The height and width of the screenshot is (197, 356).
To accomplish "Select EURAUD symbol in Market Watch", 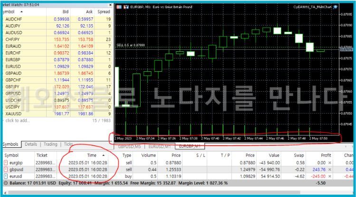I will [x=13, y=46].
